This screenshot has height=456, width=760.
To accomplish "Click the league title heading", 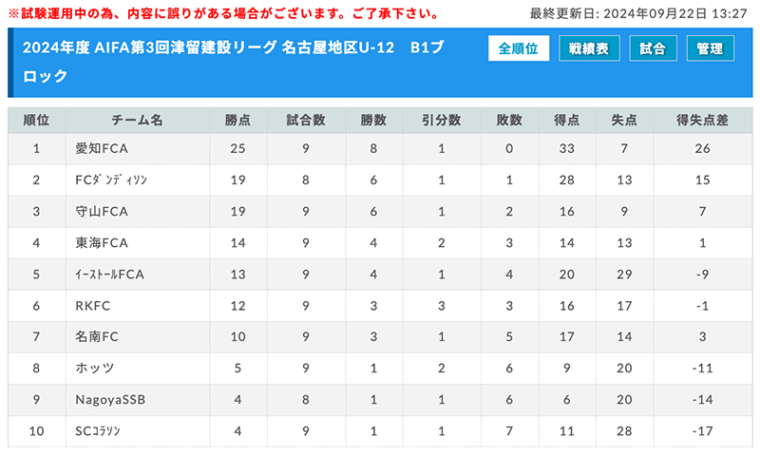I will (x=234, y=62).
